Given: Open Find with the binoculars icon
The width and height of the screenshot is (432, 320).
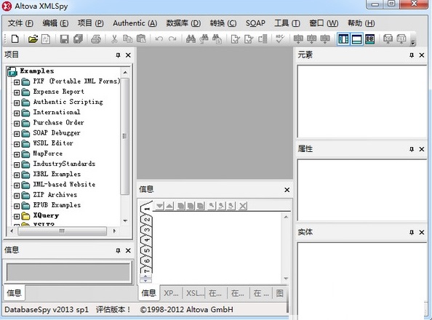Looking at the screenshot, I should [191, 39].
